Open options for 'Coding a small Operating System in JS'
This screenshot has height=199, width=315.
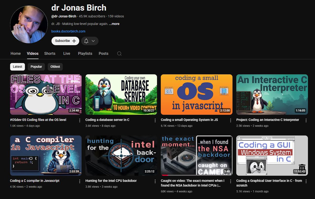click(x=230, y=120)
